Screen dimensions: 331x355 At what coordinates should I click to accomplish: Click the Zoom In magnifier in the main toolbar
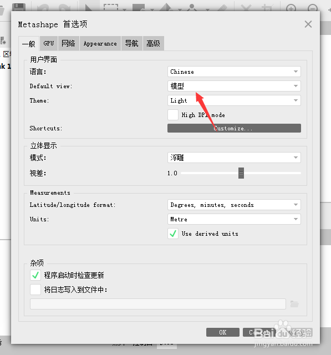click(x=291, y=8)
